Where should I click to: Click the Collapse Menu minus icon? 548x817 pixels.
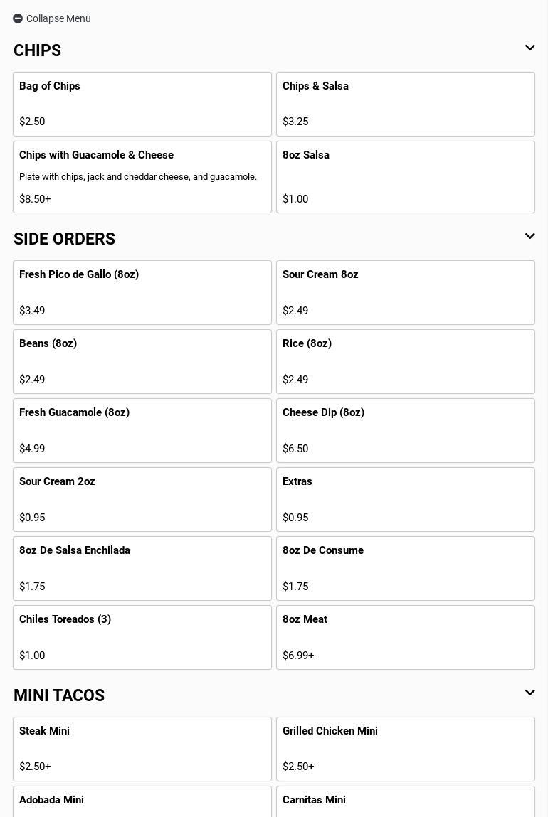point(18,18)
